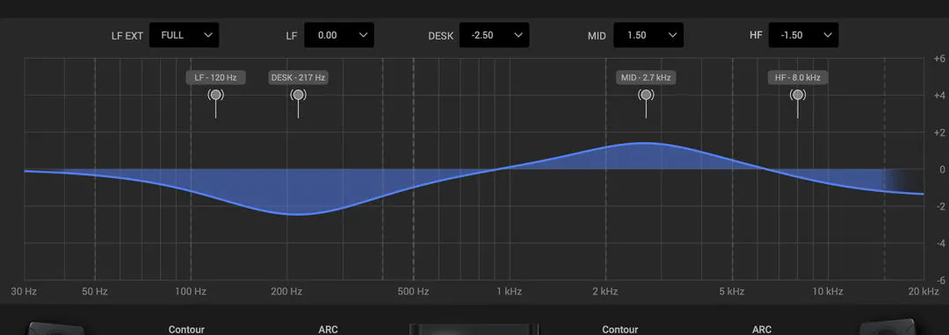The height and width of the screenshot is (335, 949).
Task: Click the 20 kHz frequency axis label
Action: tap(924, 291)
